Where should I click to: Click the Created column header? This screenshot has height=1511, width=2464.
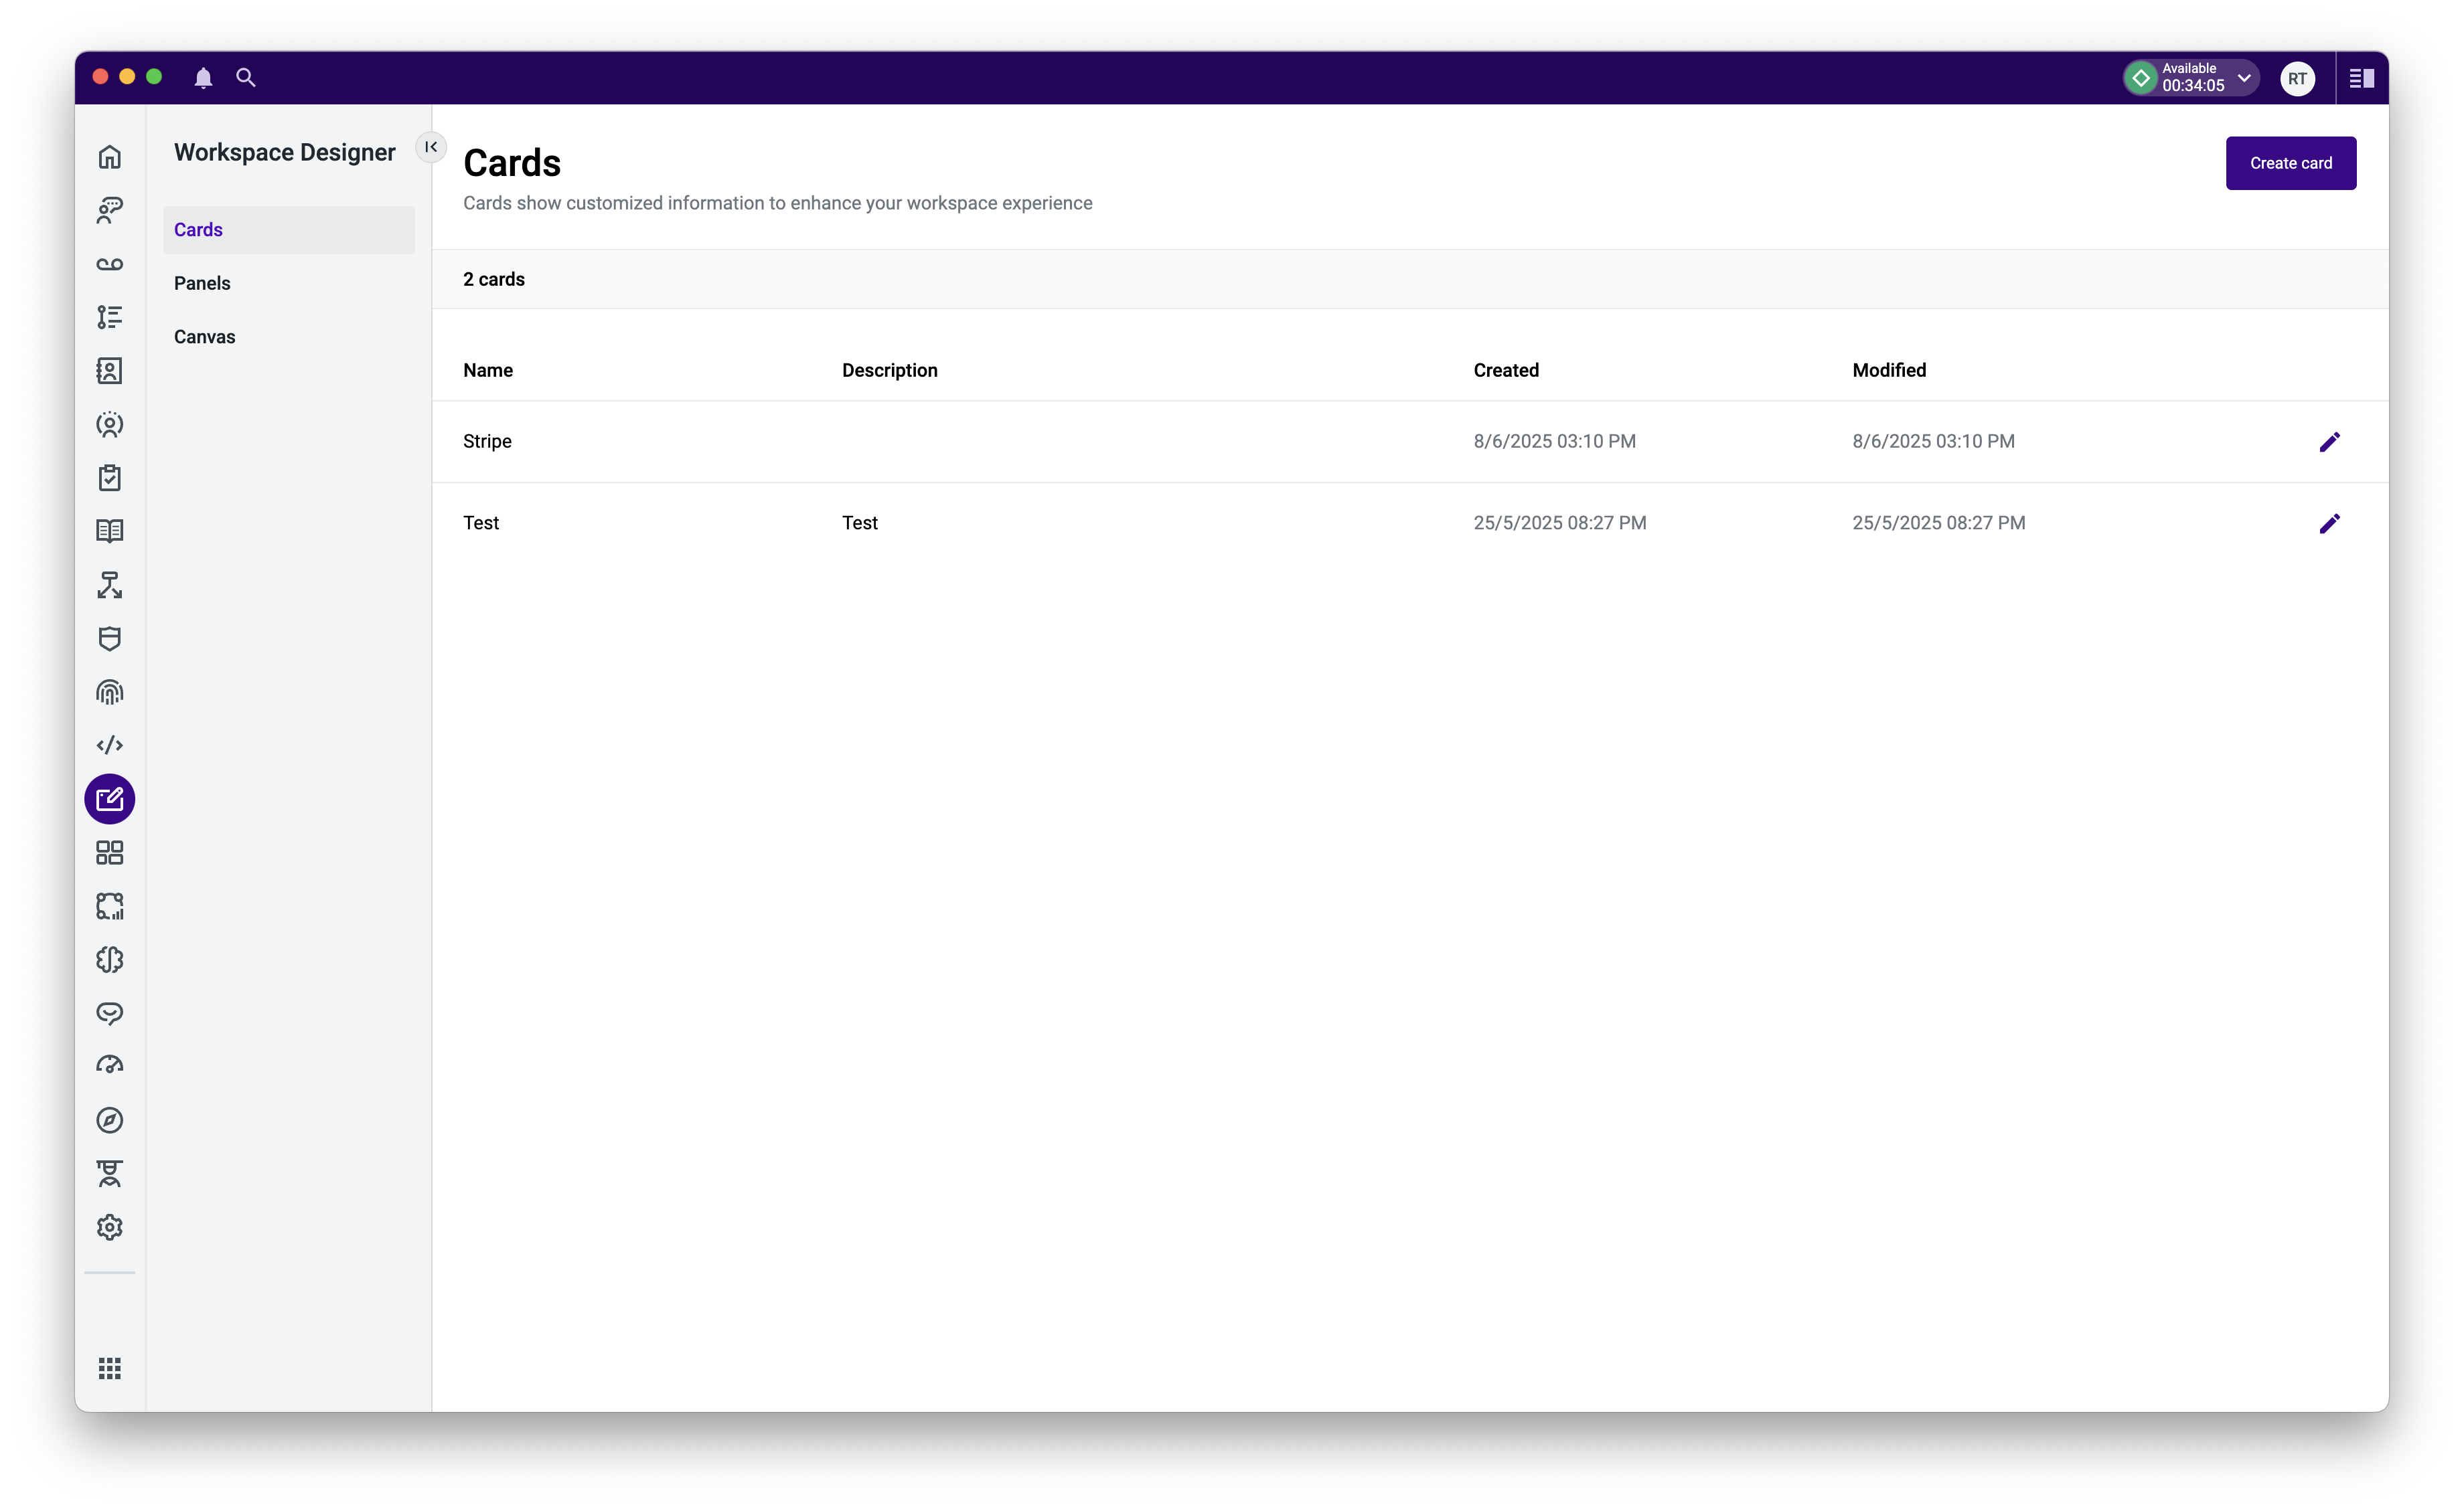click(x=1506, y=371)
